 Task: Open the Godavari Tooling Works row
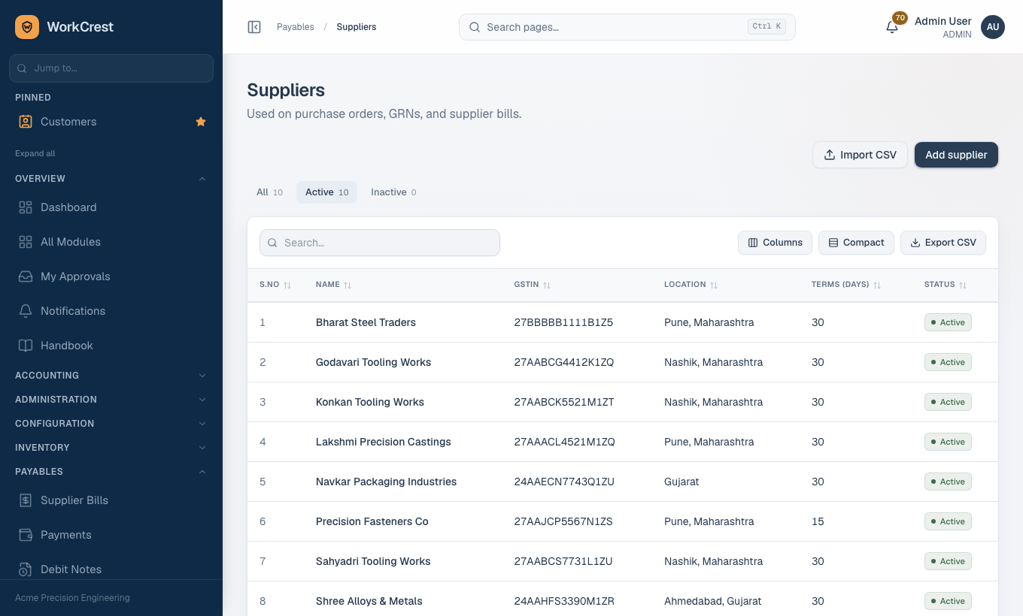(623, 362)
